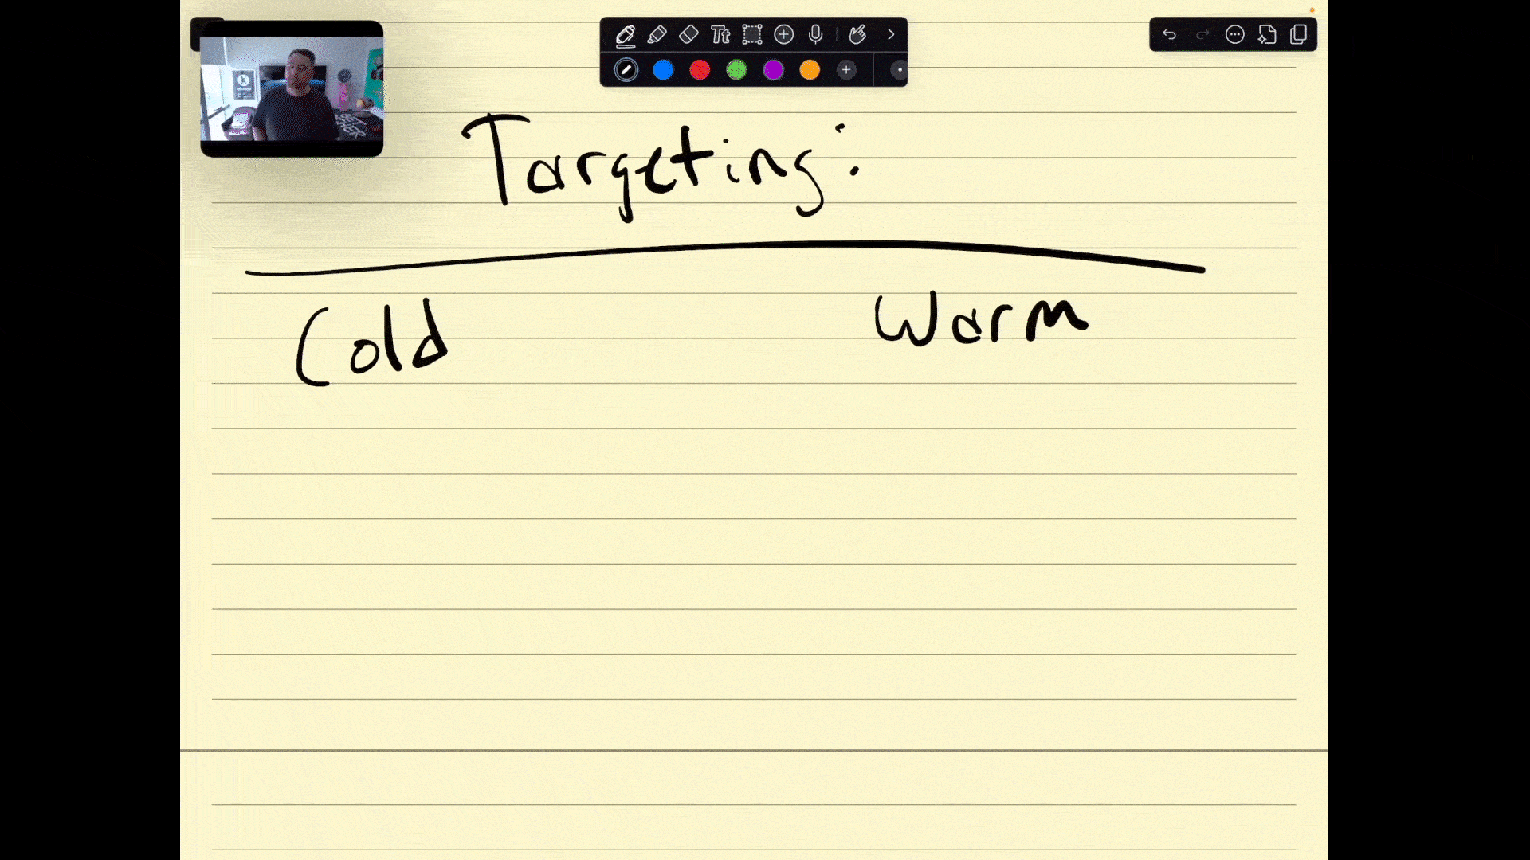Pick the black pen color swatch

click(626, 70)
